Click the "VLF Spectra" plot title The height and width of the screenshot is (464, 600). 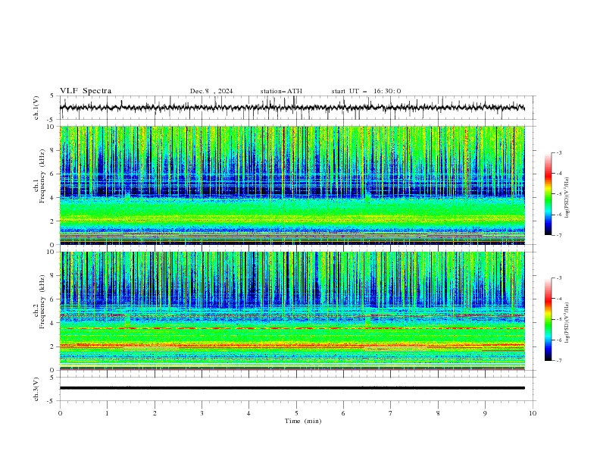86,91
